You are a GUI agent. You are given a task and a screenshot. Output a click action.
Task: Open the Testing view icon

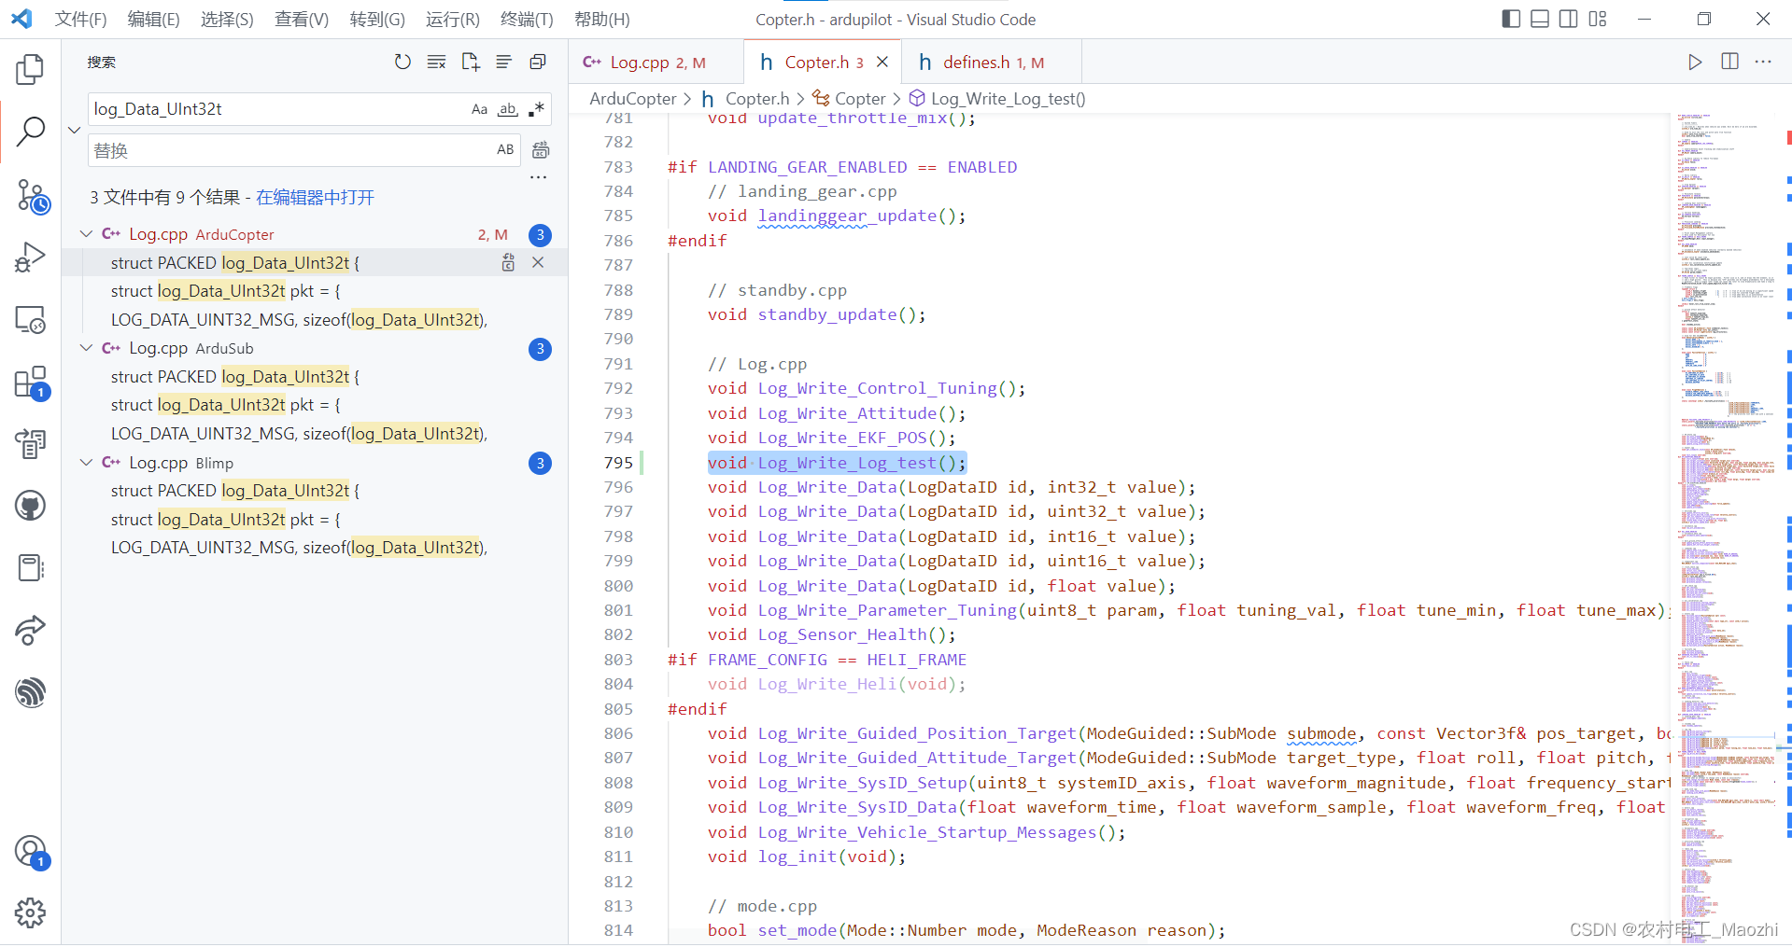(30, 444)
